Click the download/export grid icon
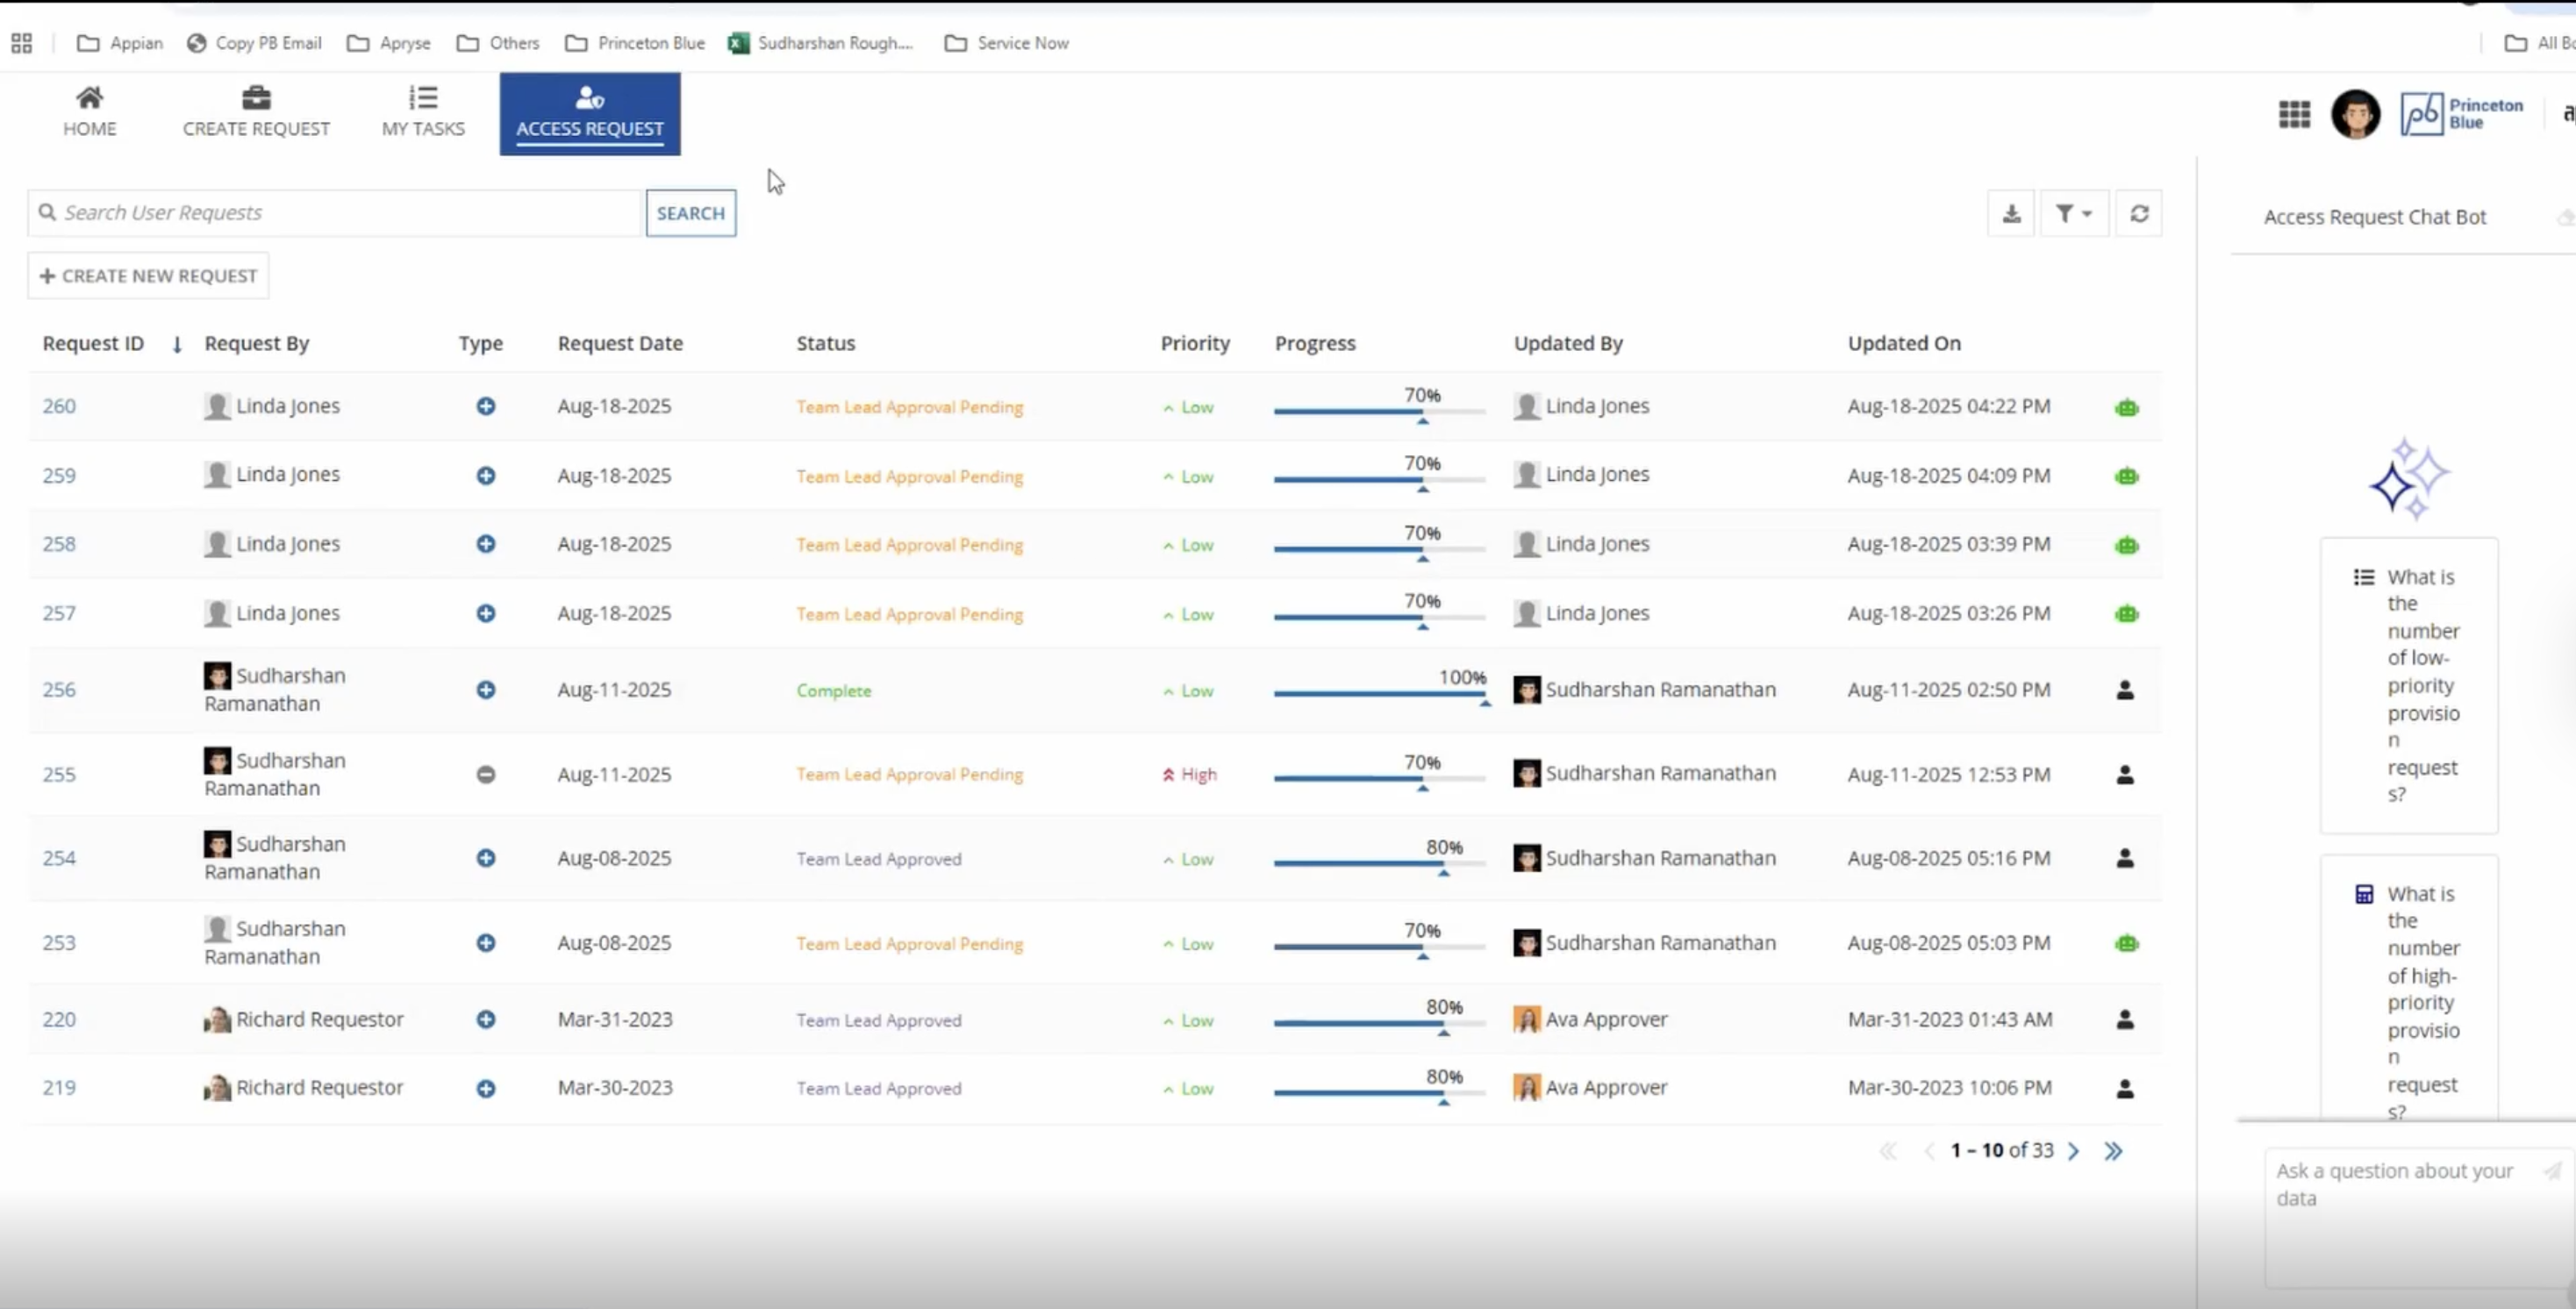Screen dimensions: 2576x1309 2011,213
